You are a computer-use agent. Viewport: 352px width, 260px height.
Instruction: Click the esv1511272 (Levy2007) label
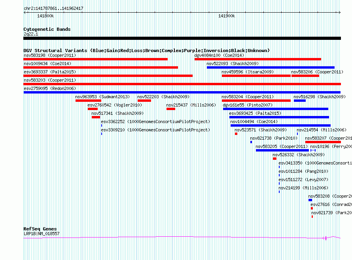[x=303, y=180]
